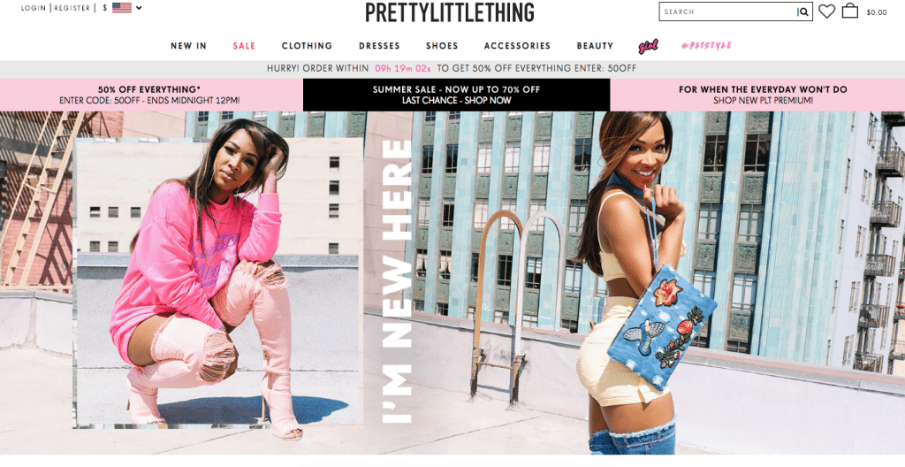This screenshot has width=905, height=467.
Task: Click the US flag icon
Action: (122, 8)
